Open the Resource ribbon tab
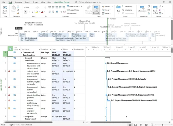This screenshot has height=126, width=173. pyautogui.click(x=18, y=2)
